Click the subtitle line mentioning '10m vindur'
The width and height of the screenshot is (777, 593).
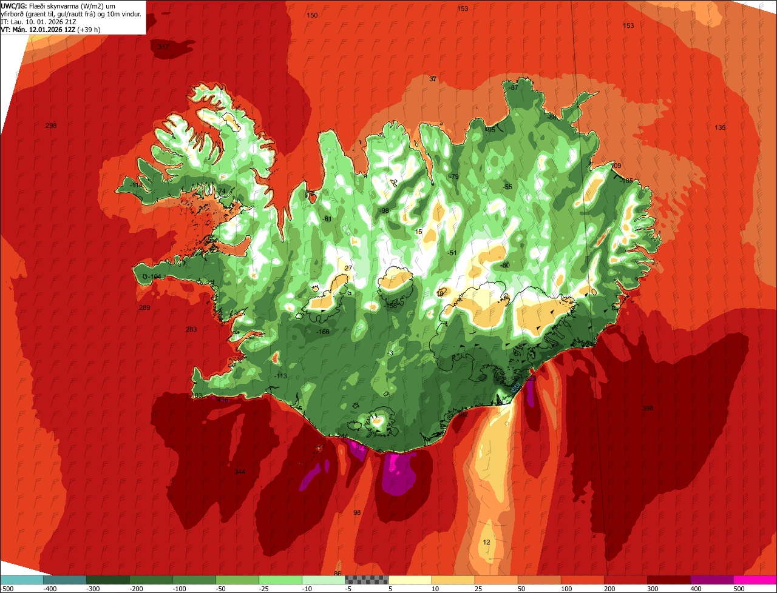tap(71, 13)
